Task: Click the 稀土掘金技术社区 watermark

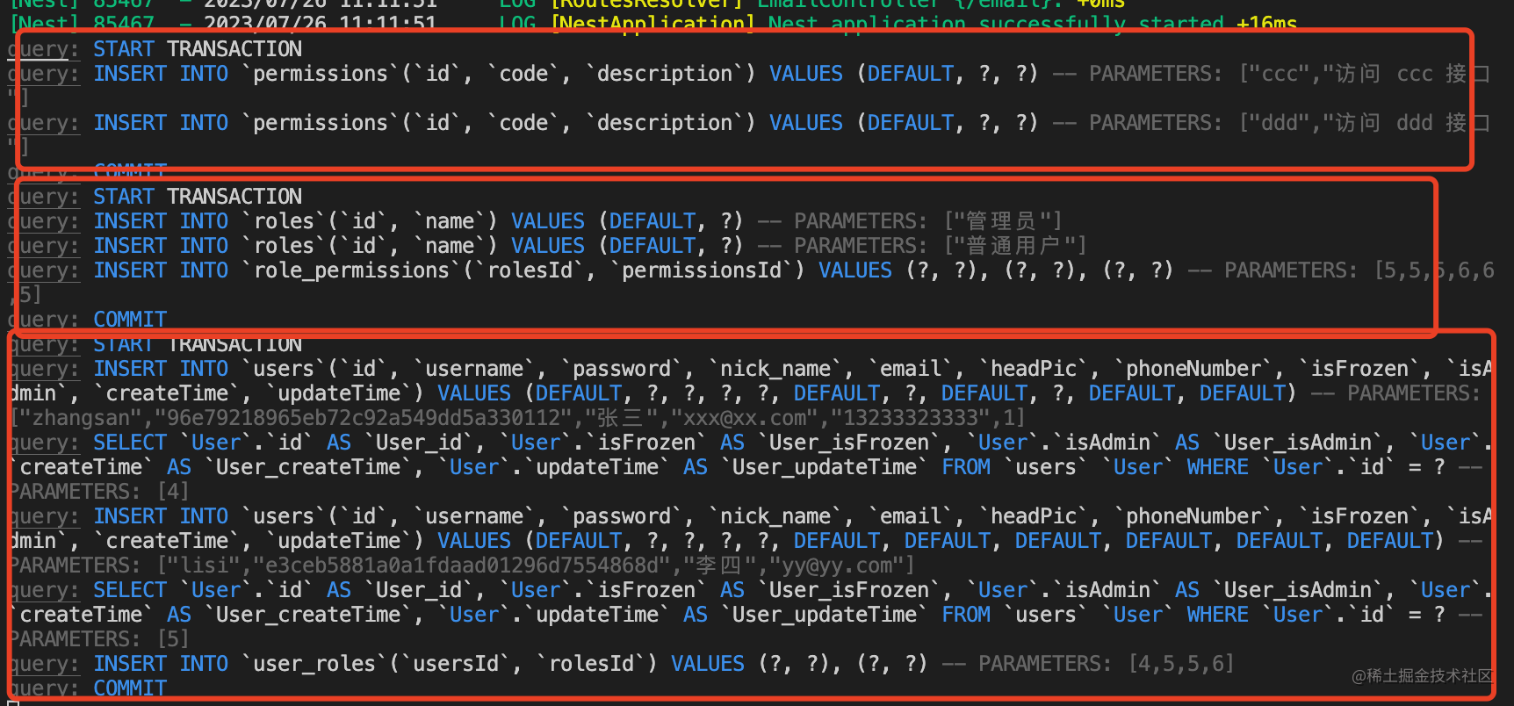Action: click(x=1421, y=675)
